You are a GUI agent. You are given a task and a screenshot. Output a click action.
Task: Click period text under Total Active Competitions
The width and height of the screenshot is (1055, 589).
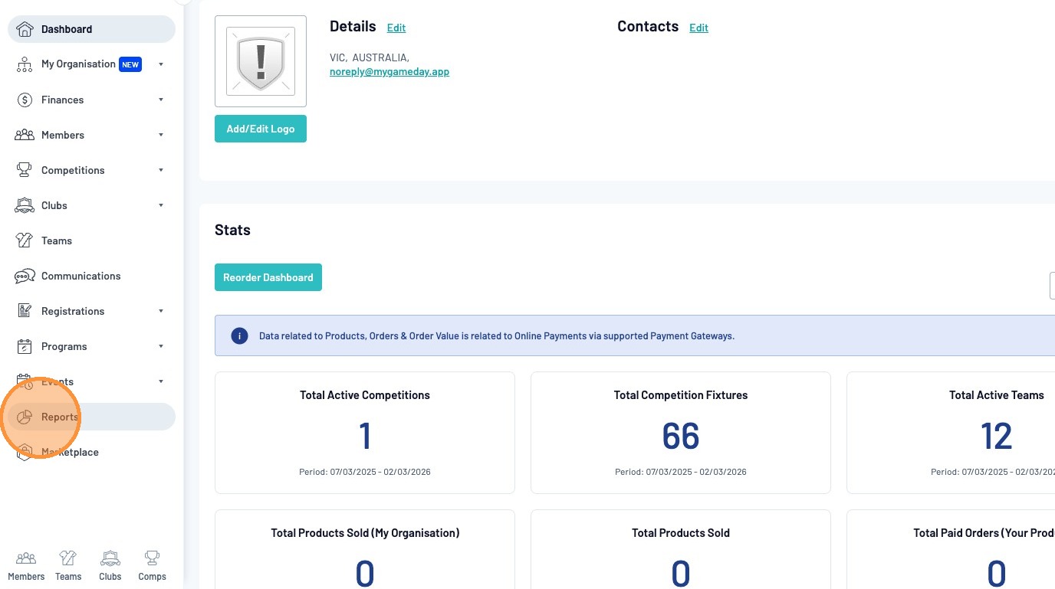365,472
